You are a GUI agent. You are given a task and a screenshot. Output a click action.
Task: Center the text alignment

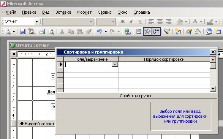160,22
